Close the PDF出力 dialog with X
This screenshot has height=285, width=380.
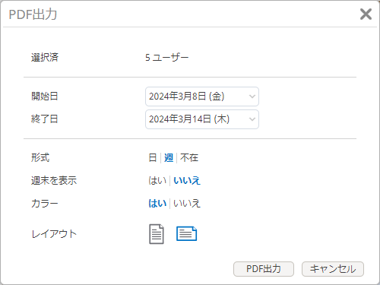click(366, 14)
